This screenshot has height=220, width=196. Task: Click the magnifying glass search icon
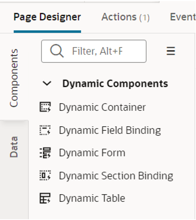click(57, 51)
